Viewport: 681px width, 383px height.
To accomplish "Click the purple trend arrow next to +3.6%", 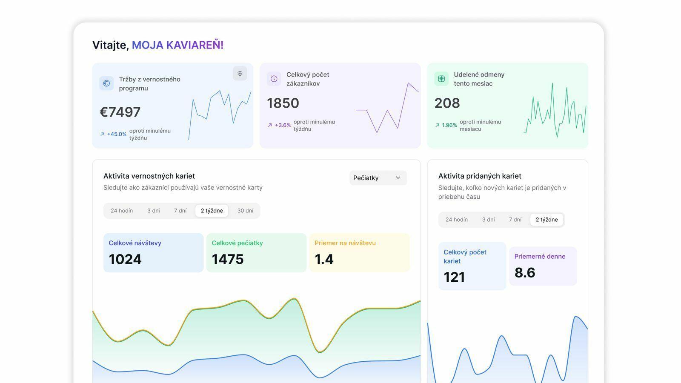I will (270, 125).
